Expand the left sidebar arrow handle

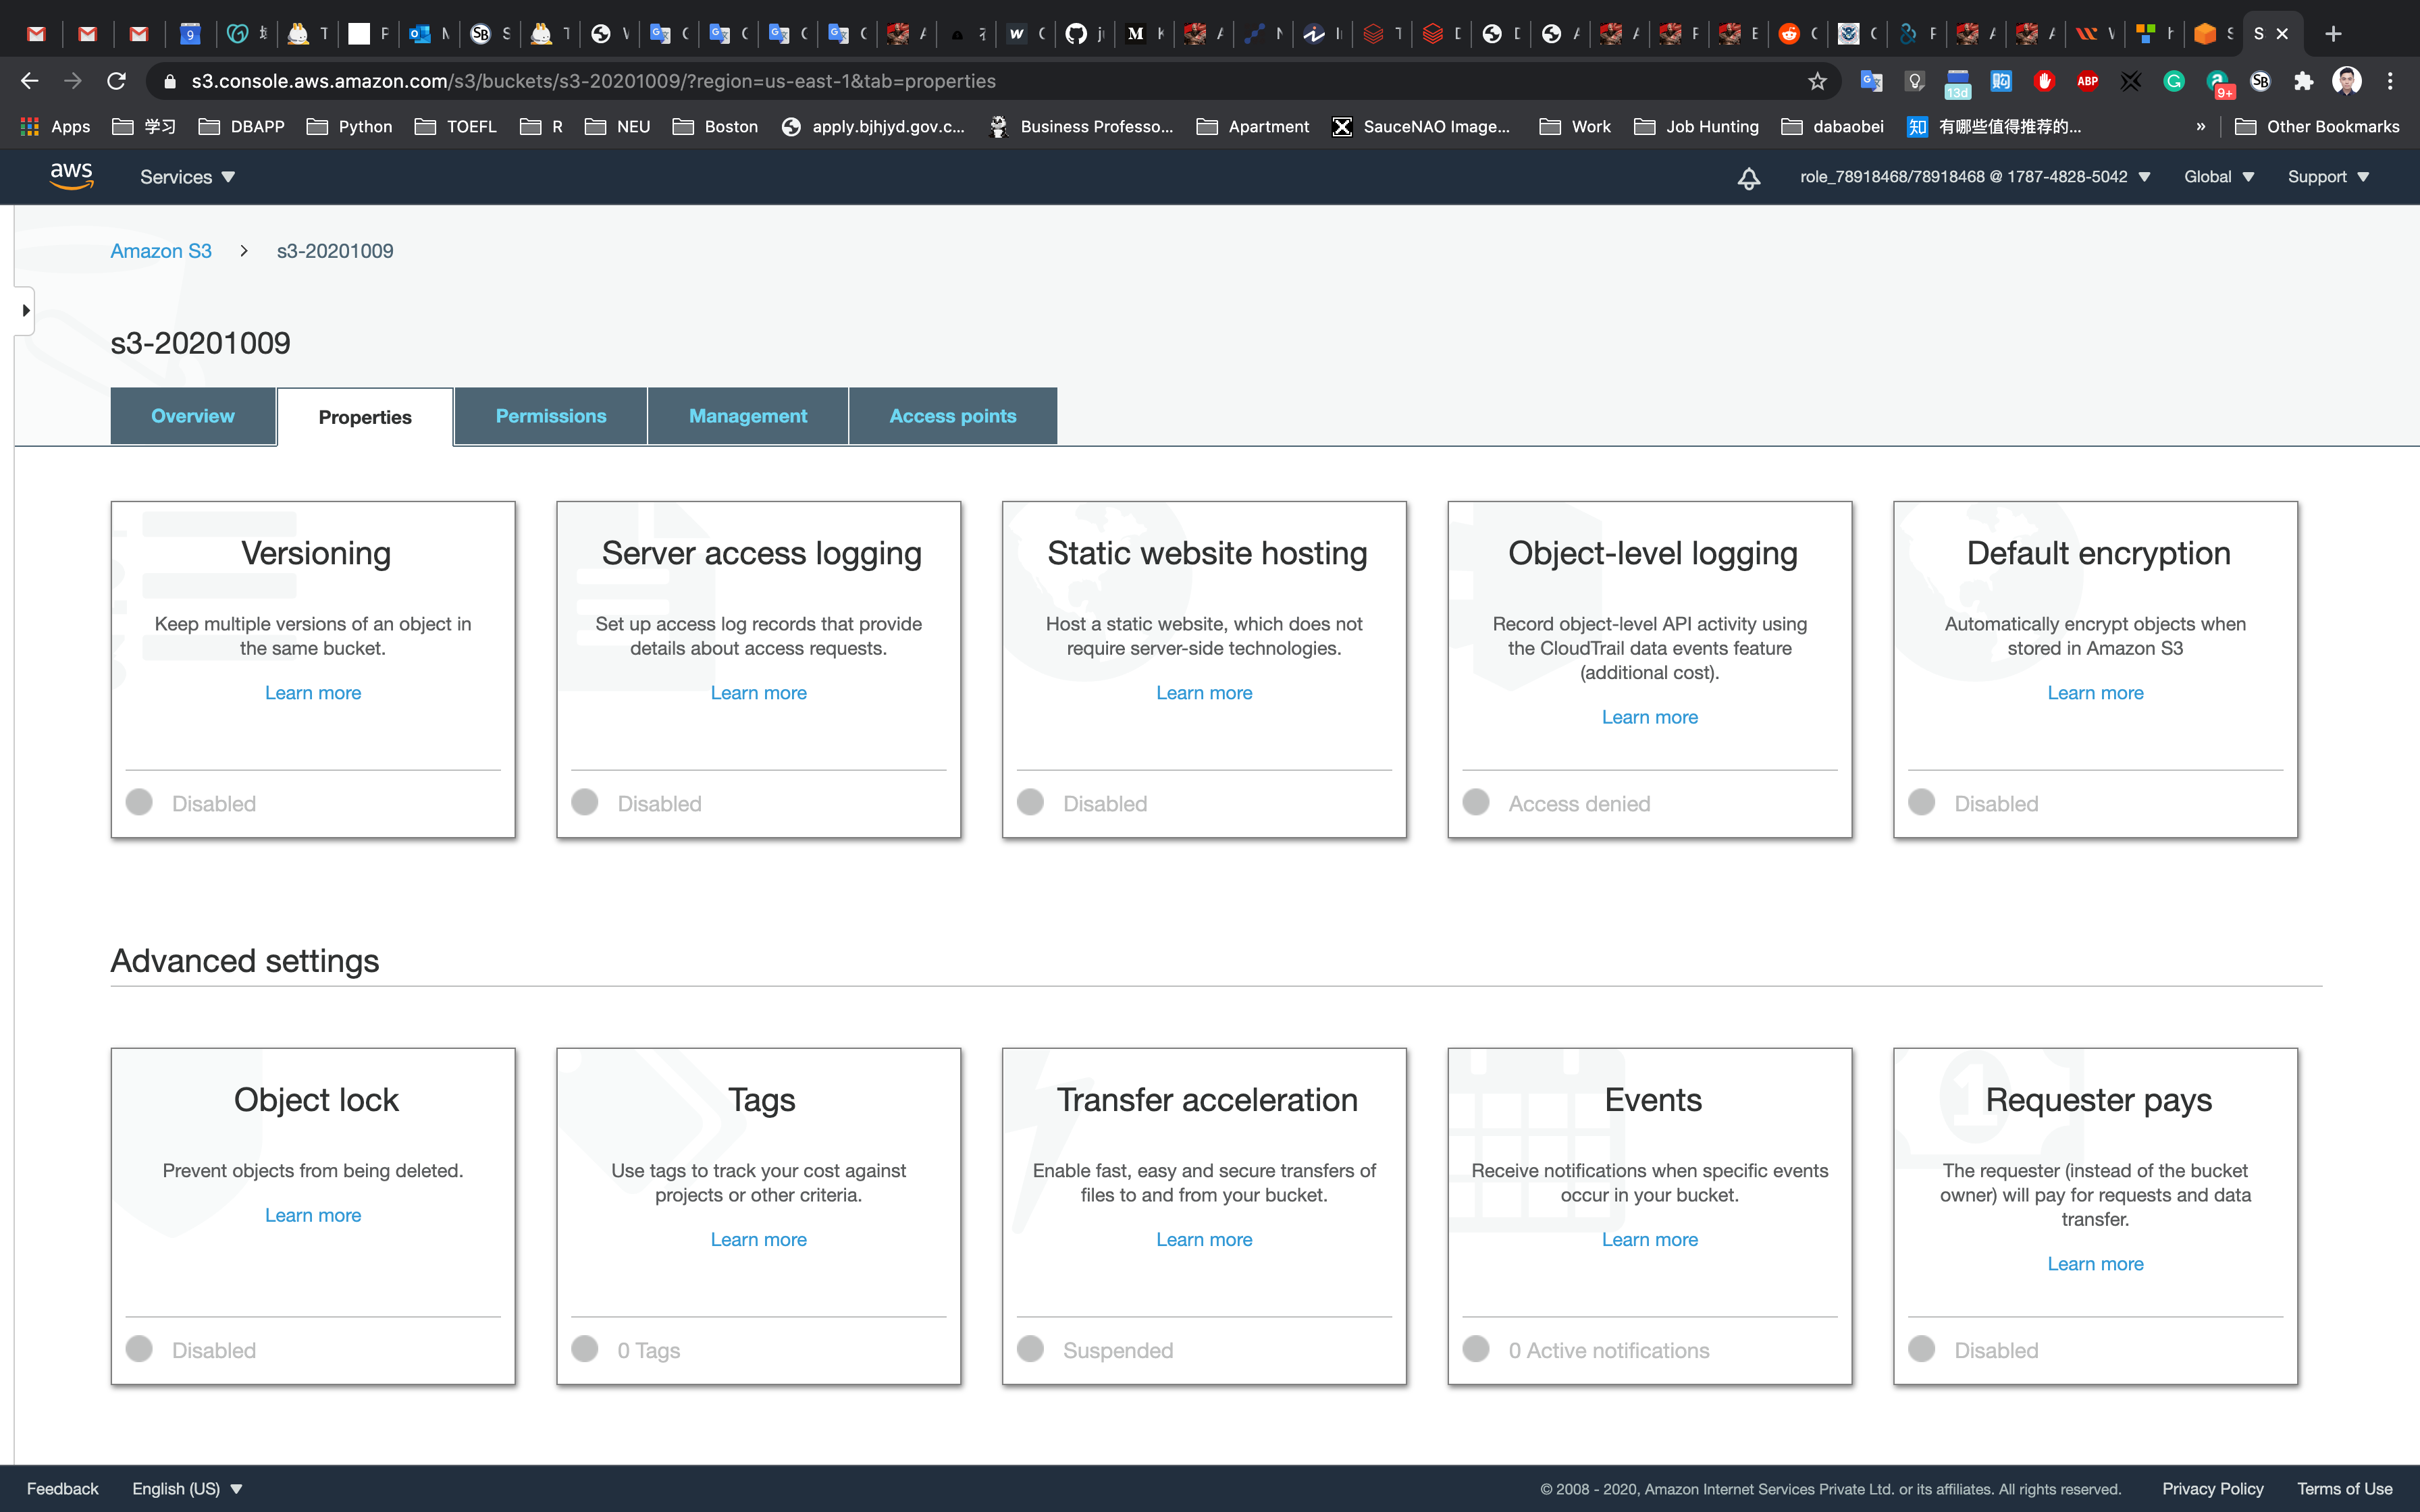[25, 311]
